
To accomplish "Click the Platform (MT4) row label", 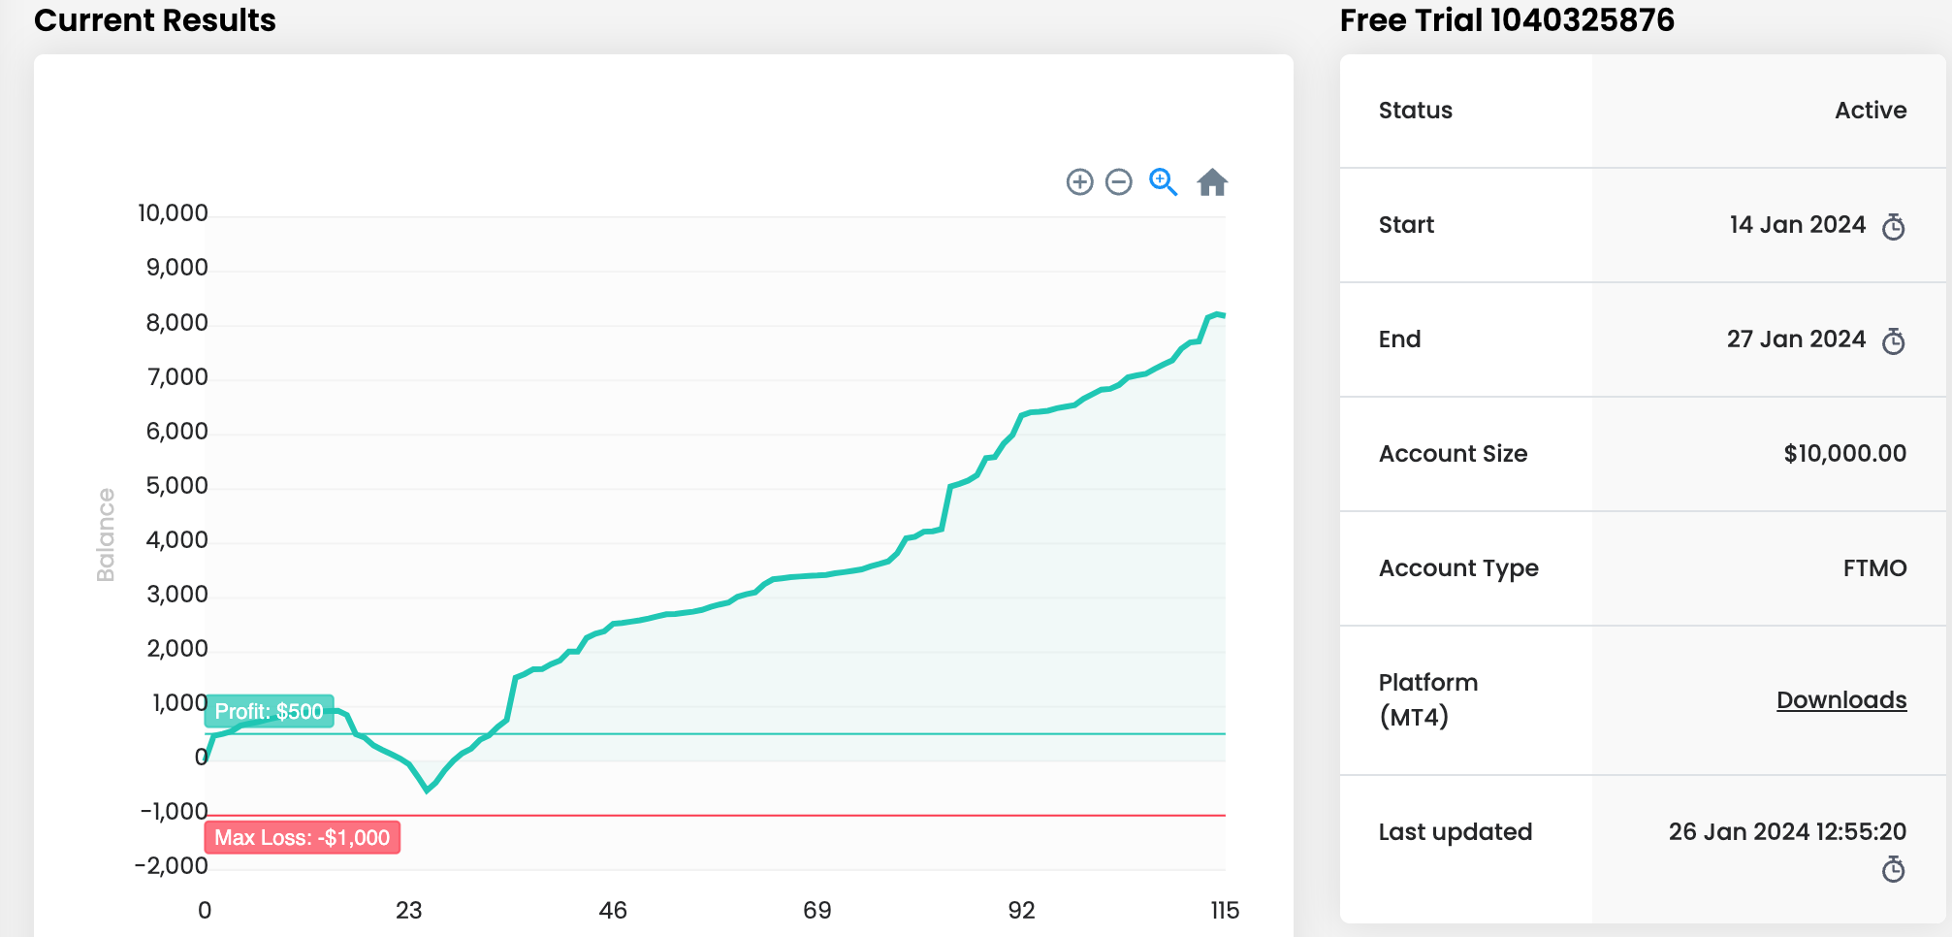I will click(x=1428, y=699).
